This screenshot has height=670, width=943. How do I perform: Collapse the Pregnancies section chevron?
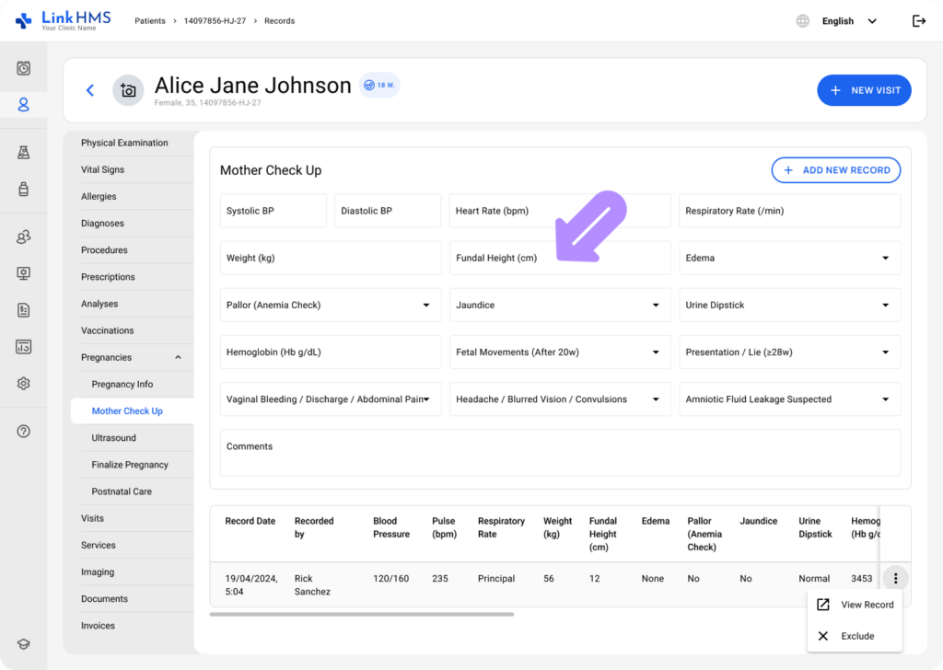tap(178, 357)
